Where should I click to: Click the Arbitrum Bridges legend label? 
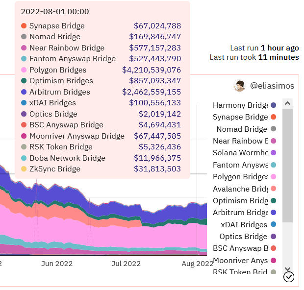pyautogui.click(x=240, y=213)
